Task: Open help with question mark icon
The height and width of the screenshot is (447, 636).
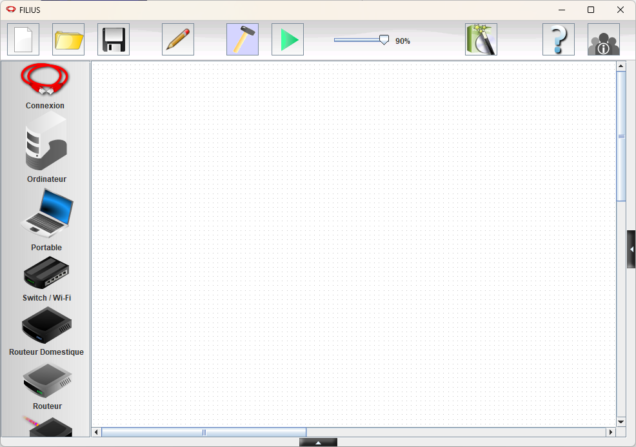Action: (559, 39)
